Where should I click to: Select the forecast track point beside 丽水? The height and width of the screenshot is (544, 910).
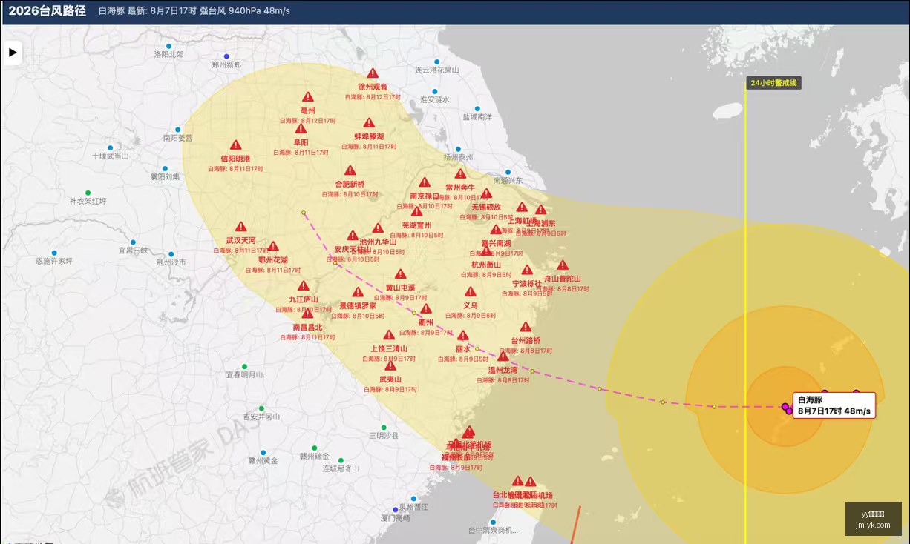pos(477,349)
